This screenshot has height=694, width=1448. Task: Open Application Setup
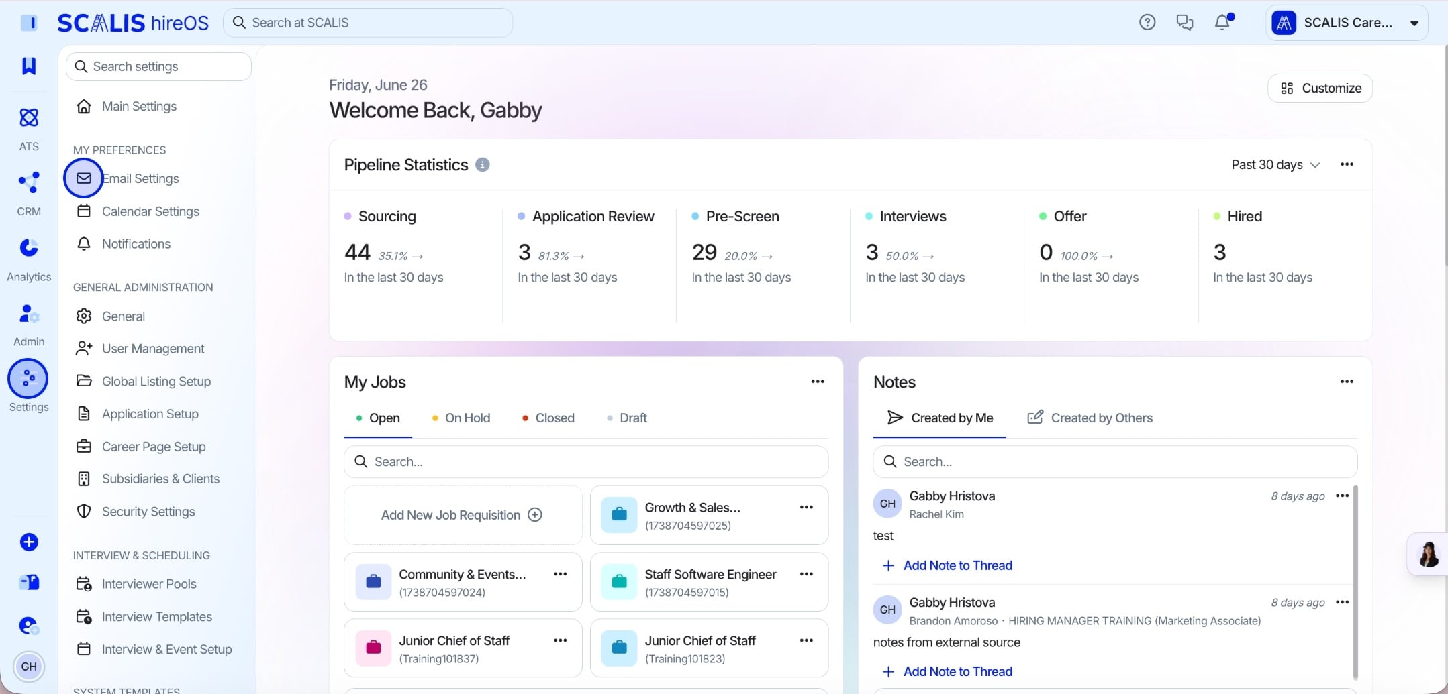(x=138, y=414)
